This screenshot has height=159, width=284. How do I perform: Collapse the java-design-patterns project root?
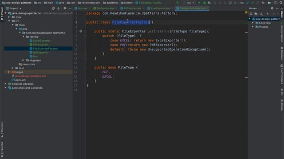(6, 13)
